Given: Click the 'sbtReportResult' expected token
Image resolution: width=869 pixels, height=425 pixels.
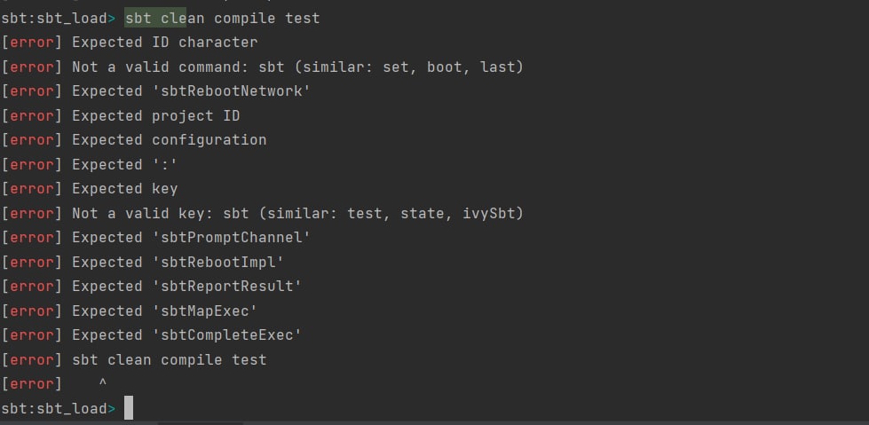Looking at the screenshot, I should pyautogui.click(x=226, y=287).
